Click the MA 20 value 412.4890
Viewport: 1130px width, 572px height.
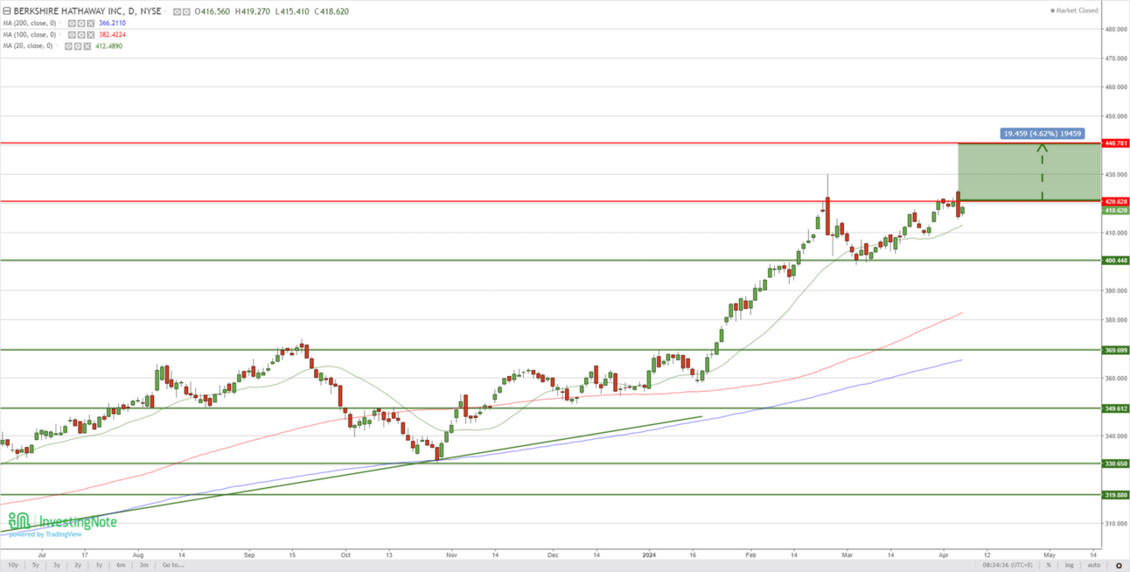108,46
